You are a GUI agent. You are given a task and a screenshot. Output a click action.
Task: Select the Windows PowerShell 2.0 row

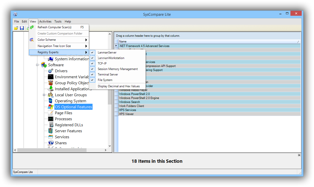pos(209,94)
